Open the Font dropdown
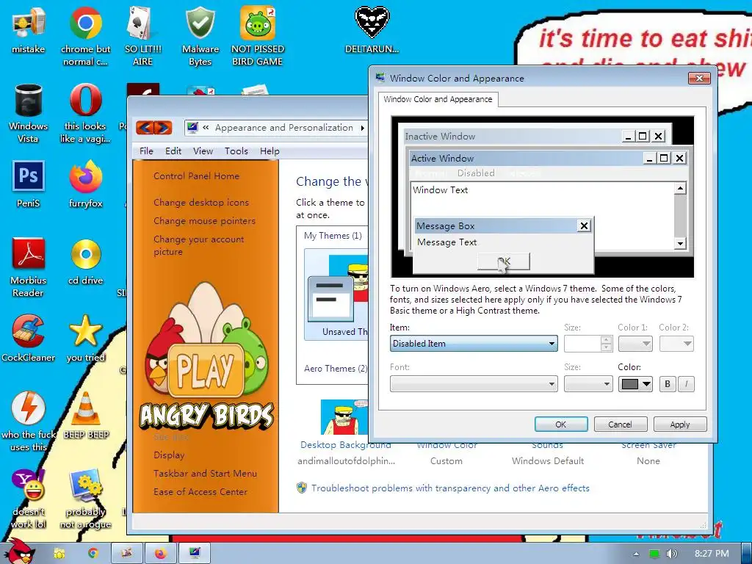752x564 pixels. pos(474,383)
